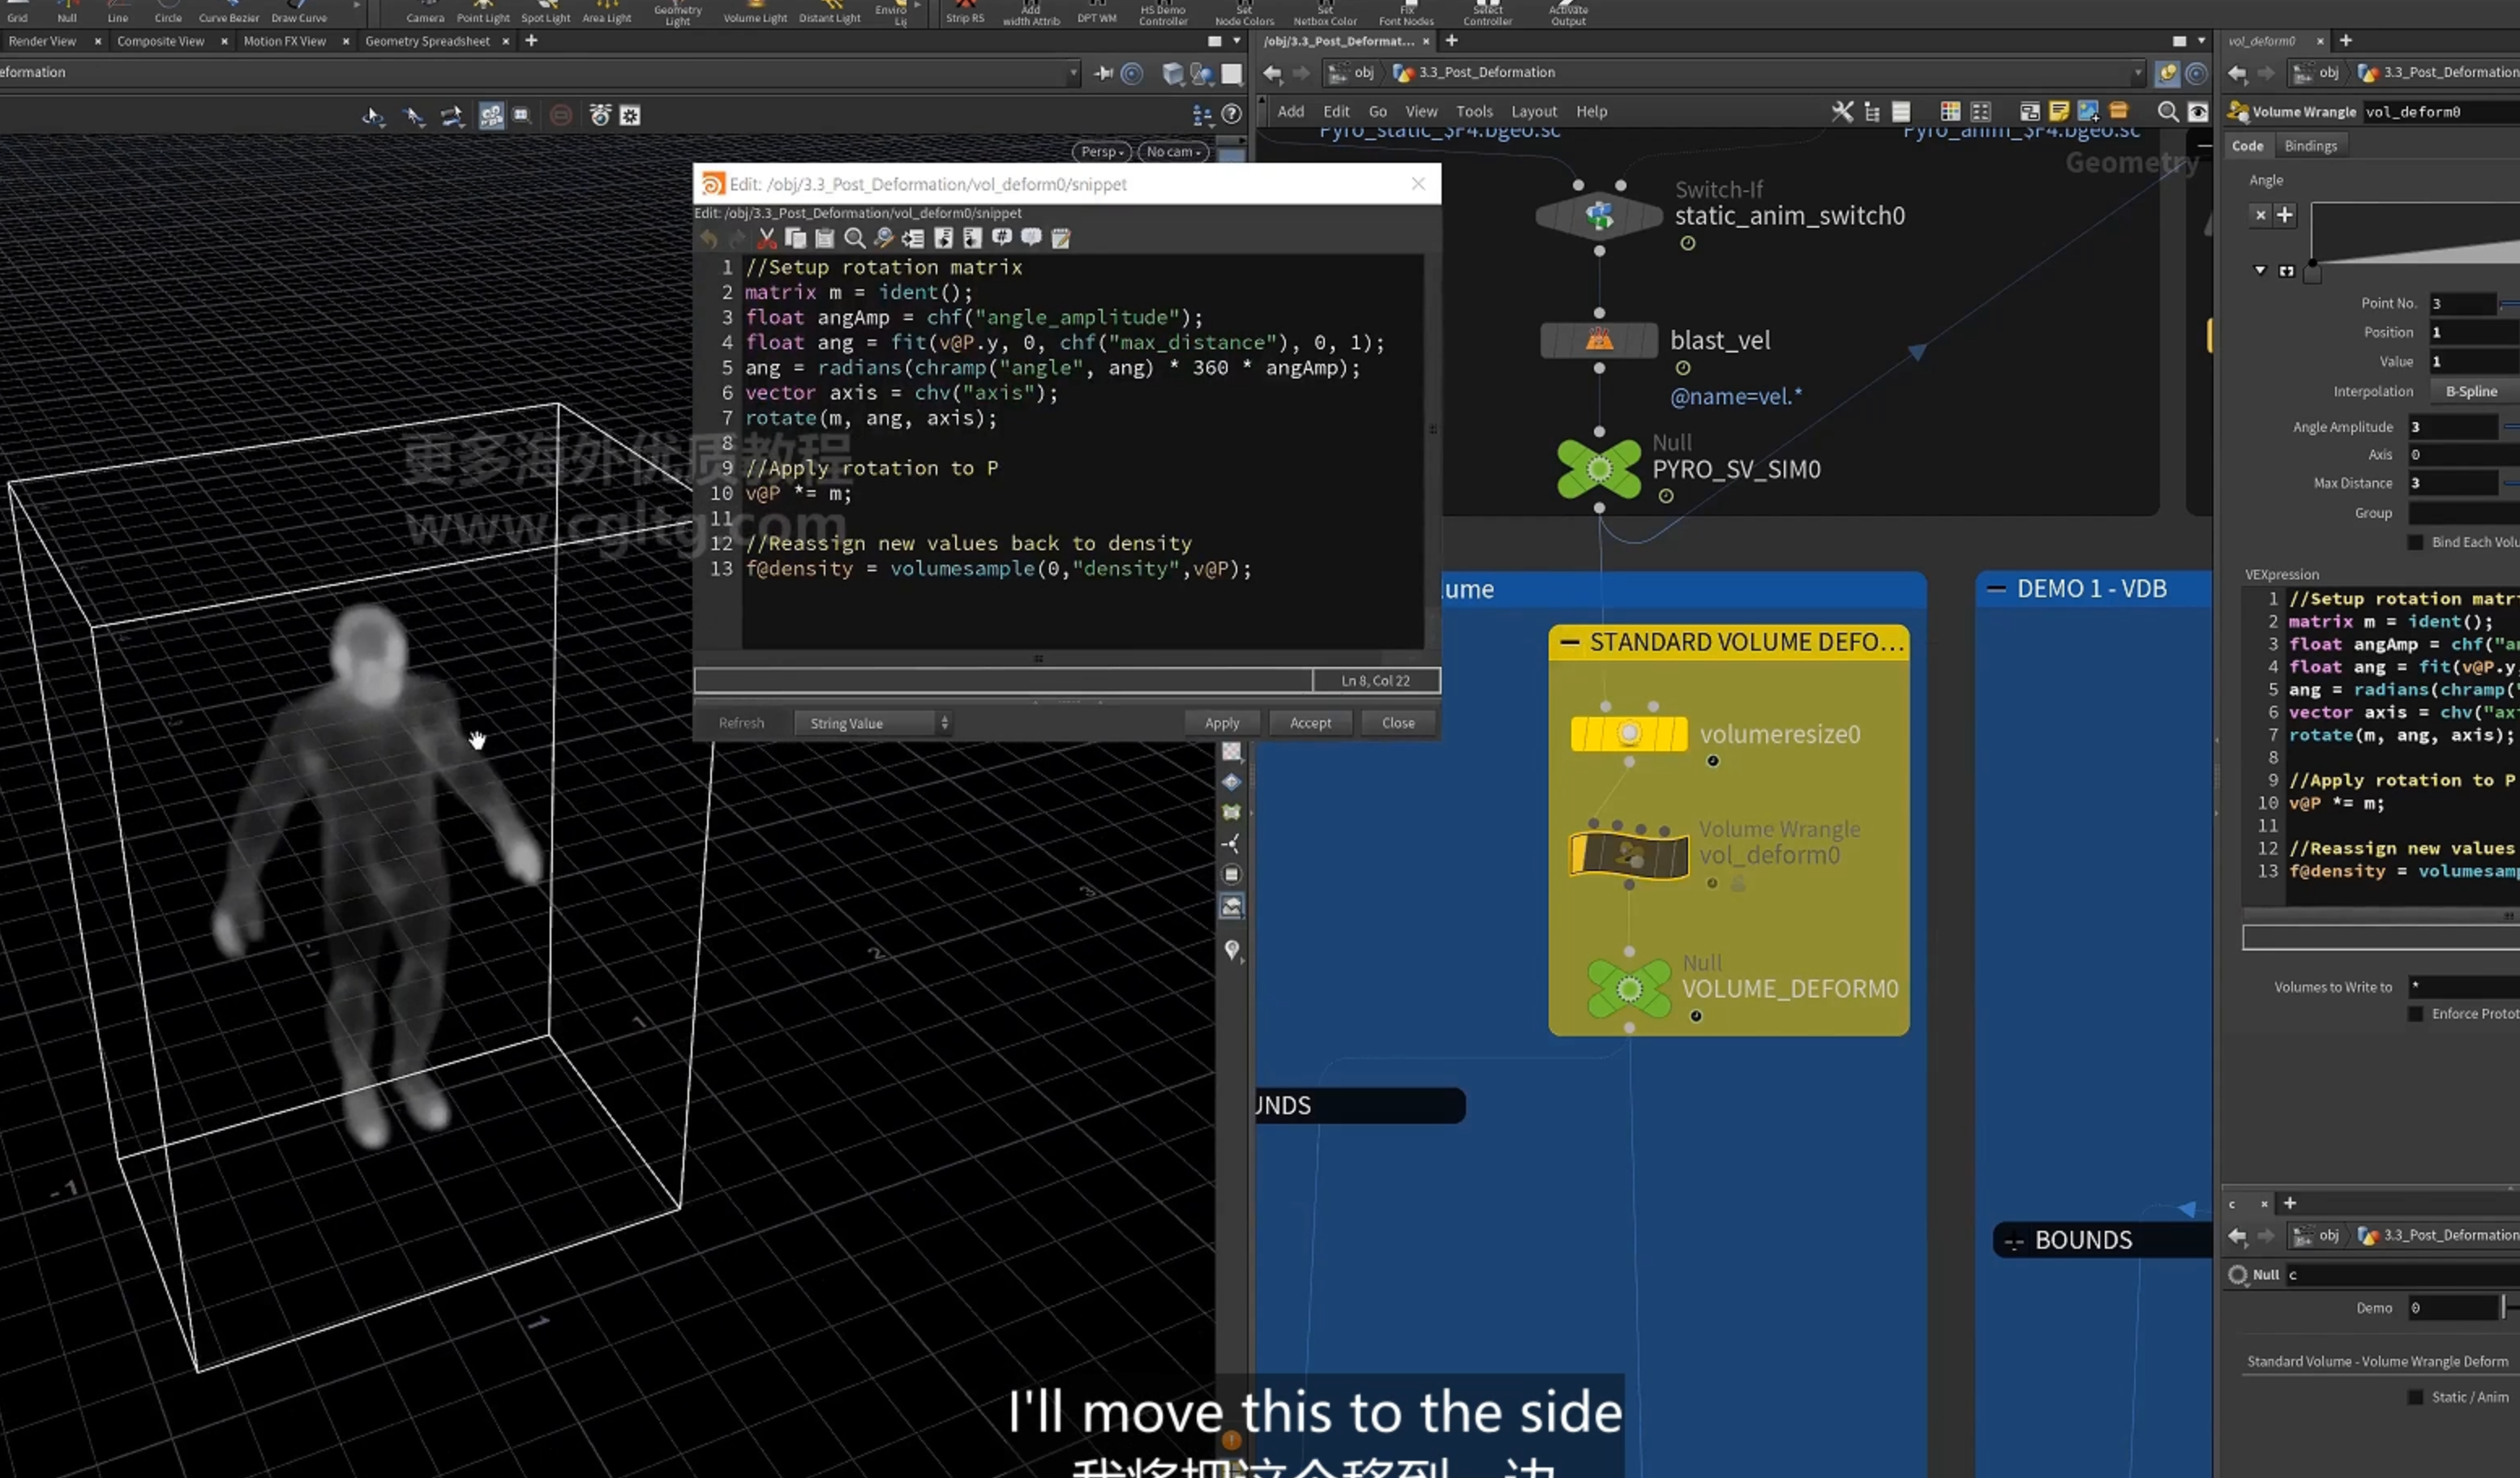The width and height of the screenshot is (2520, 1478).
Task: Show tree view icon in network editor toolbar
Action: (x=1871, y=112)
